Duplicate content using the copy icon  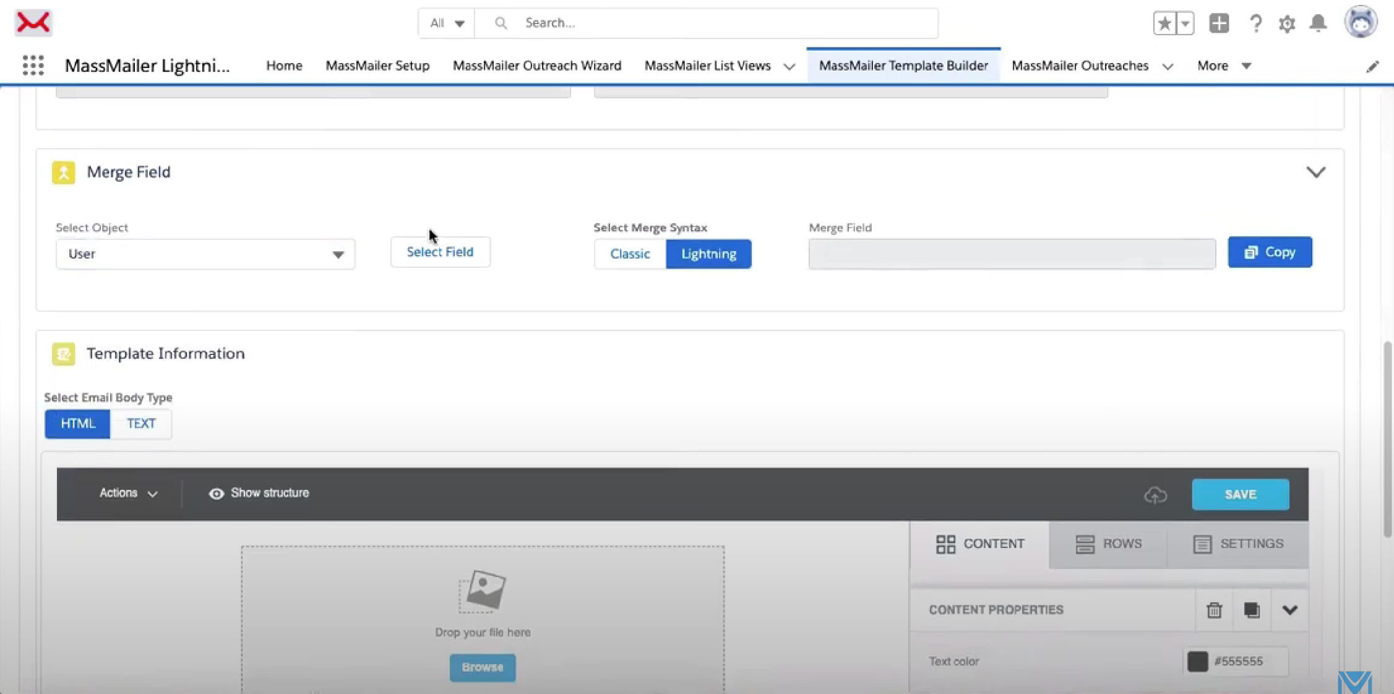pos(1252,610)
